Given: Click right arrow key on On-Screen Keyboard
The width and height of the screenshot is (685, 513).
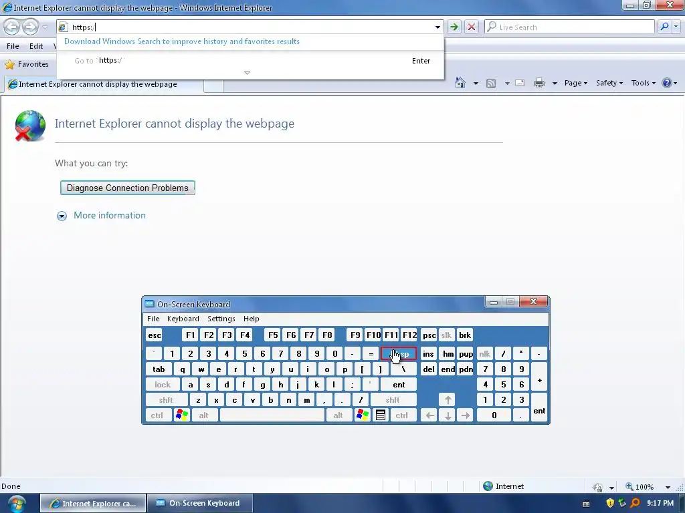Looking at the screenshot, I should tap(466, 415).
